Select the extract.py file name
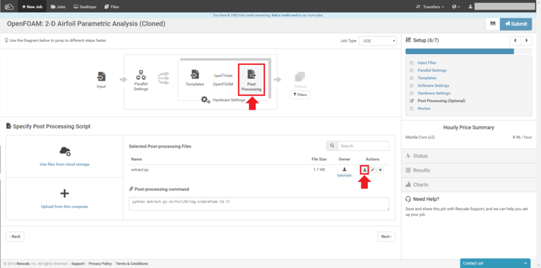 point(140,170)
